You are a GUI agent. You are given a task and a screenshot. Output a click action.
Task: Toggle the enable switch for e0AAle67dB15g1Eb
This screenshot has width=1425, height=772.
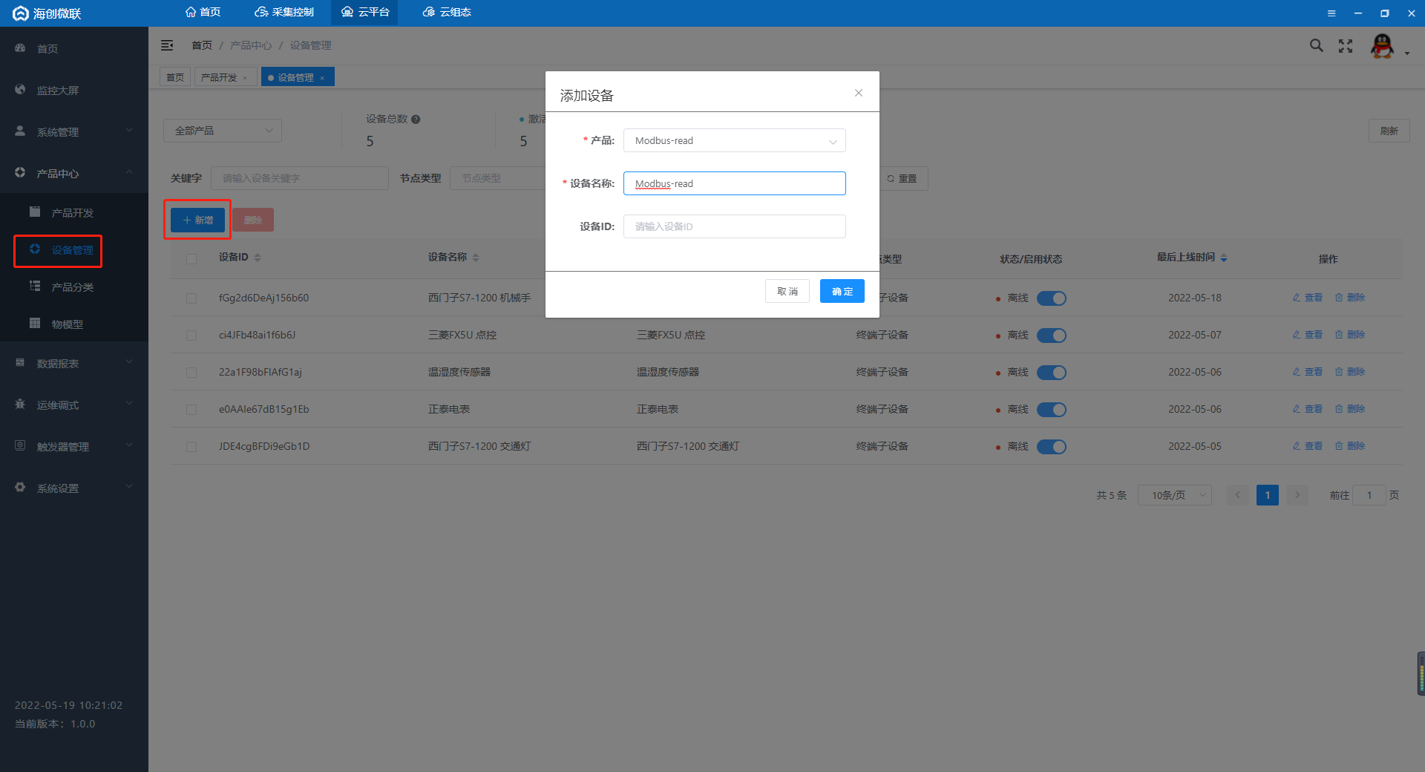click(1051, 410)
